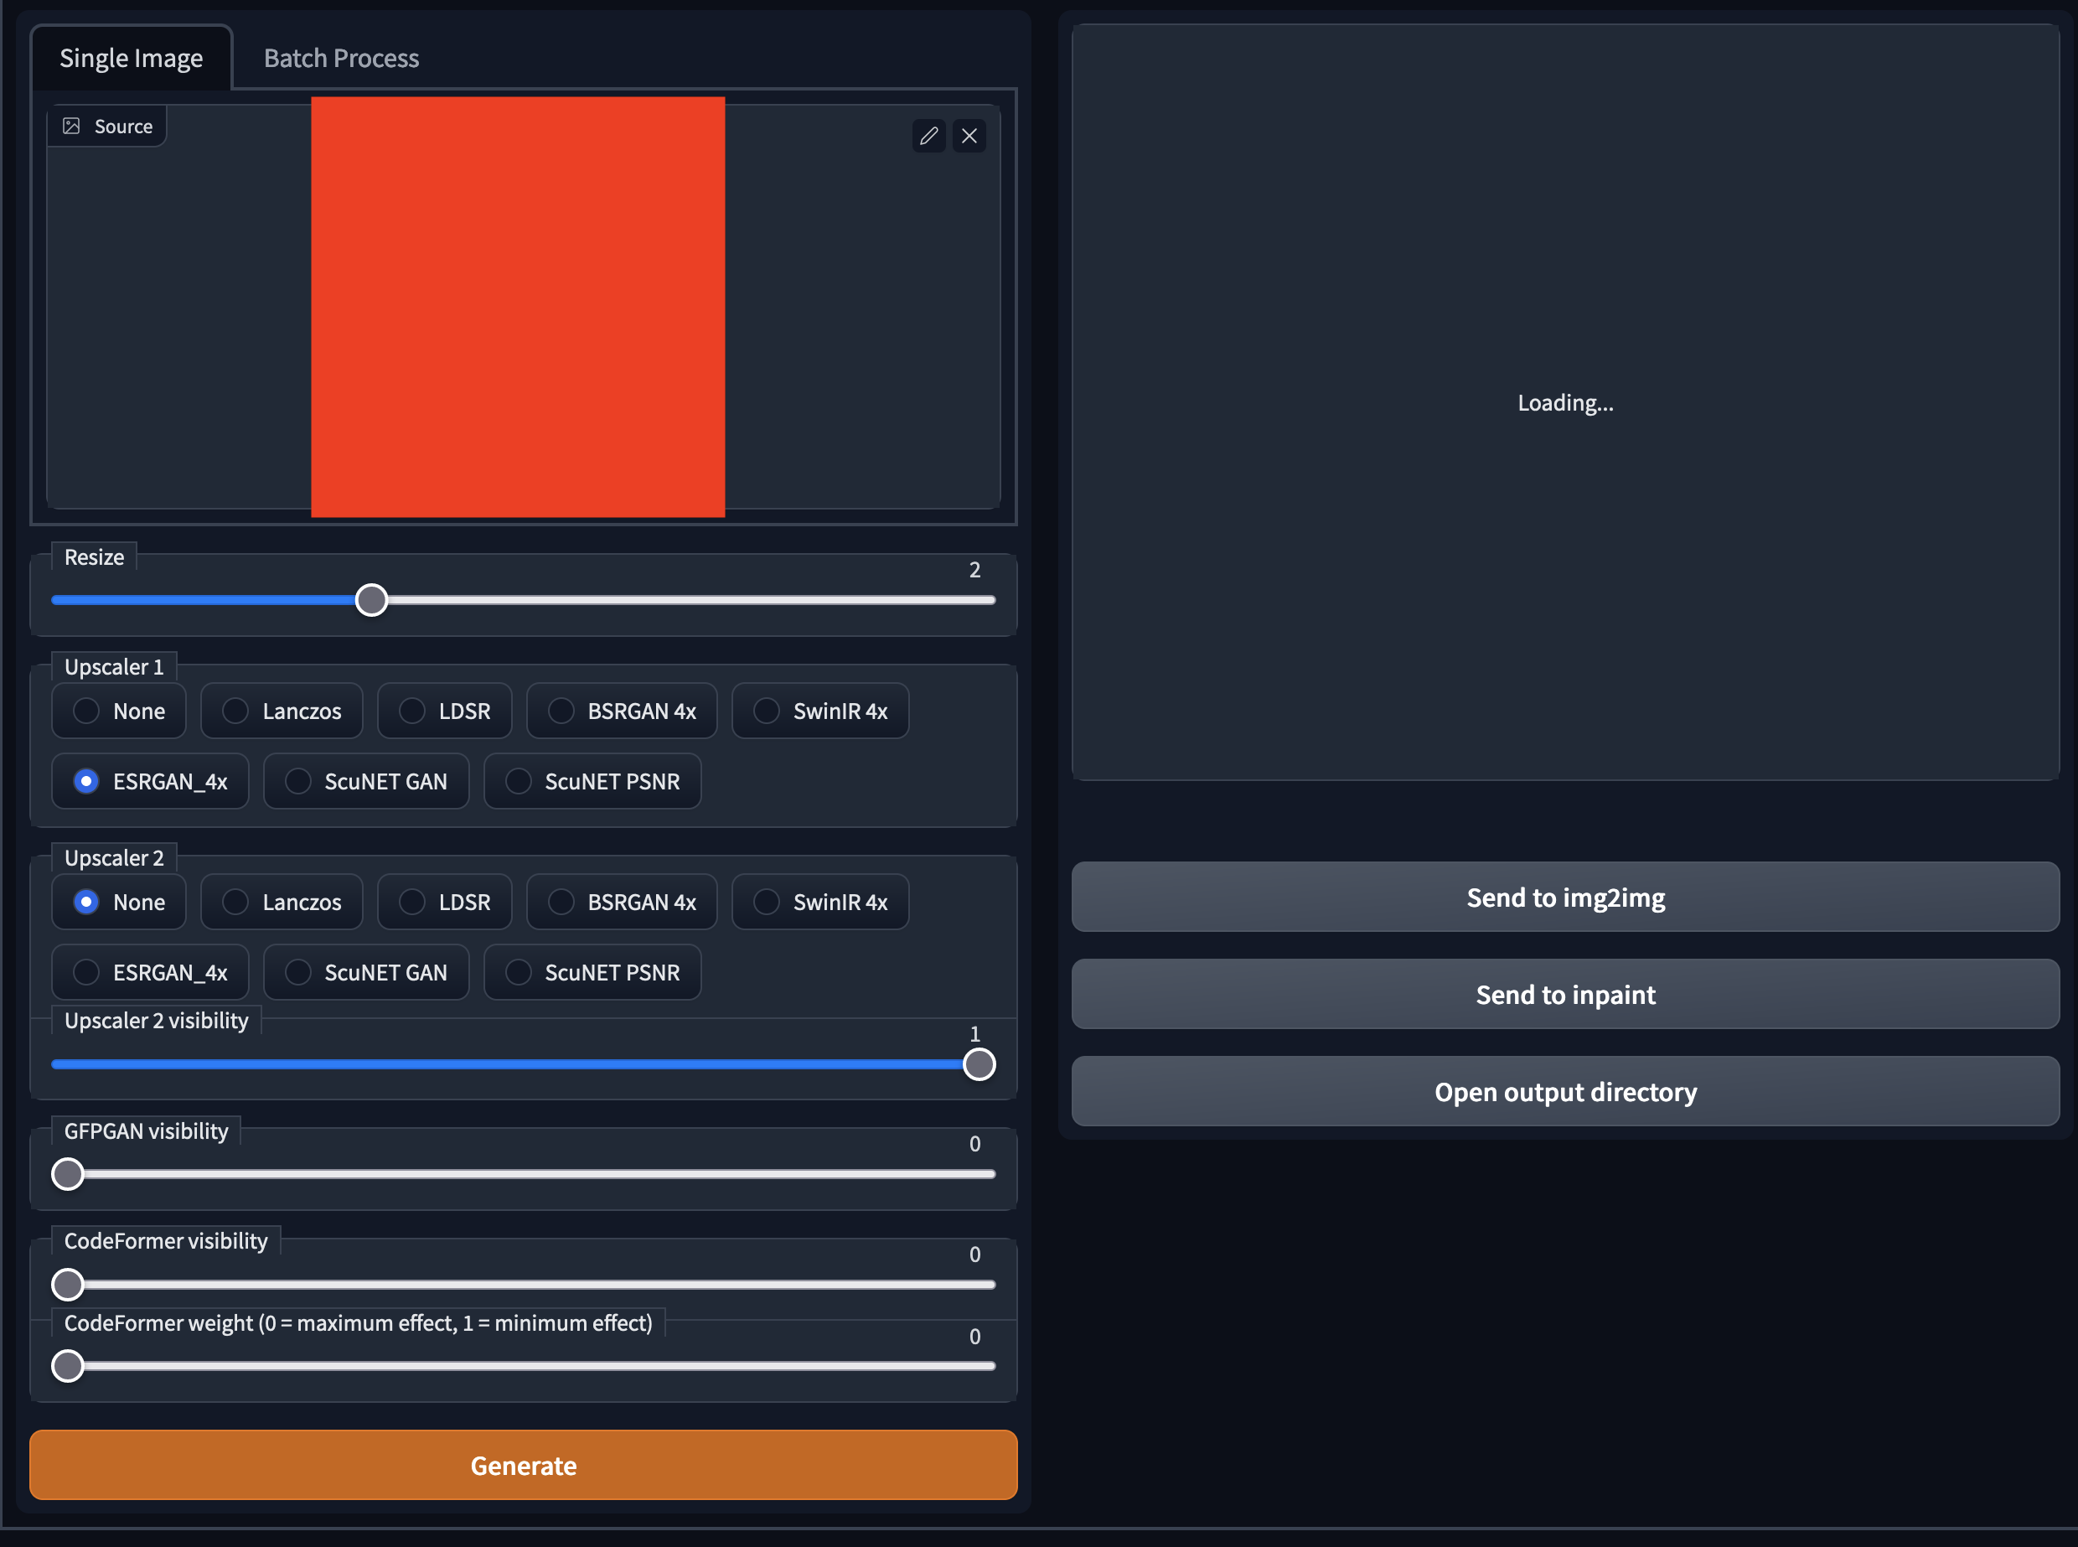Click the uploaded red square image preview
2078x1547 pixels.
point(518,309)
